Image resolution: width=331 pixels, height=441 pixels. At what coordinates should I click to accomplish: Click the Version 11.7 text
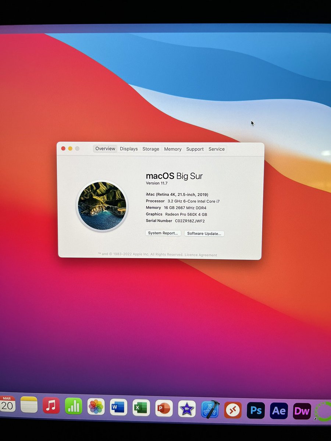pos(157,183)
